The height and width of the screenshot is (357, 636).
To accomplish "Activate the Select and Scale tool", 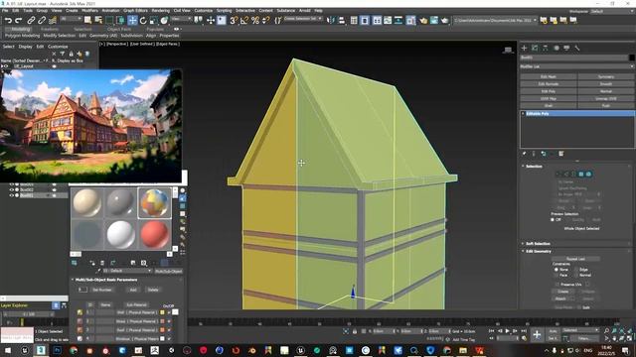I will [153, 20].
